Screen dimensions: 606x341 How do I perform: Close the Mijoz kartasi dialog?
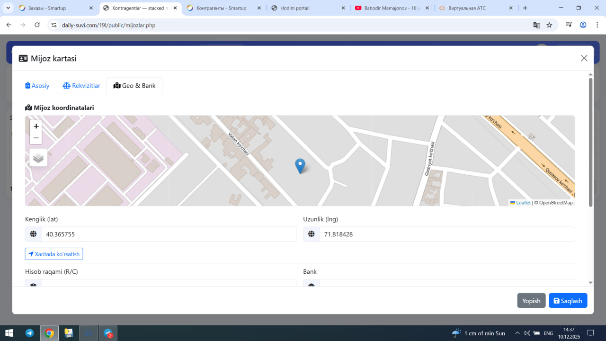584,58
